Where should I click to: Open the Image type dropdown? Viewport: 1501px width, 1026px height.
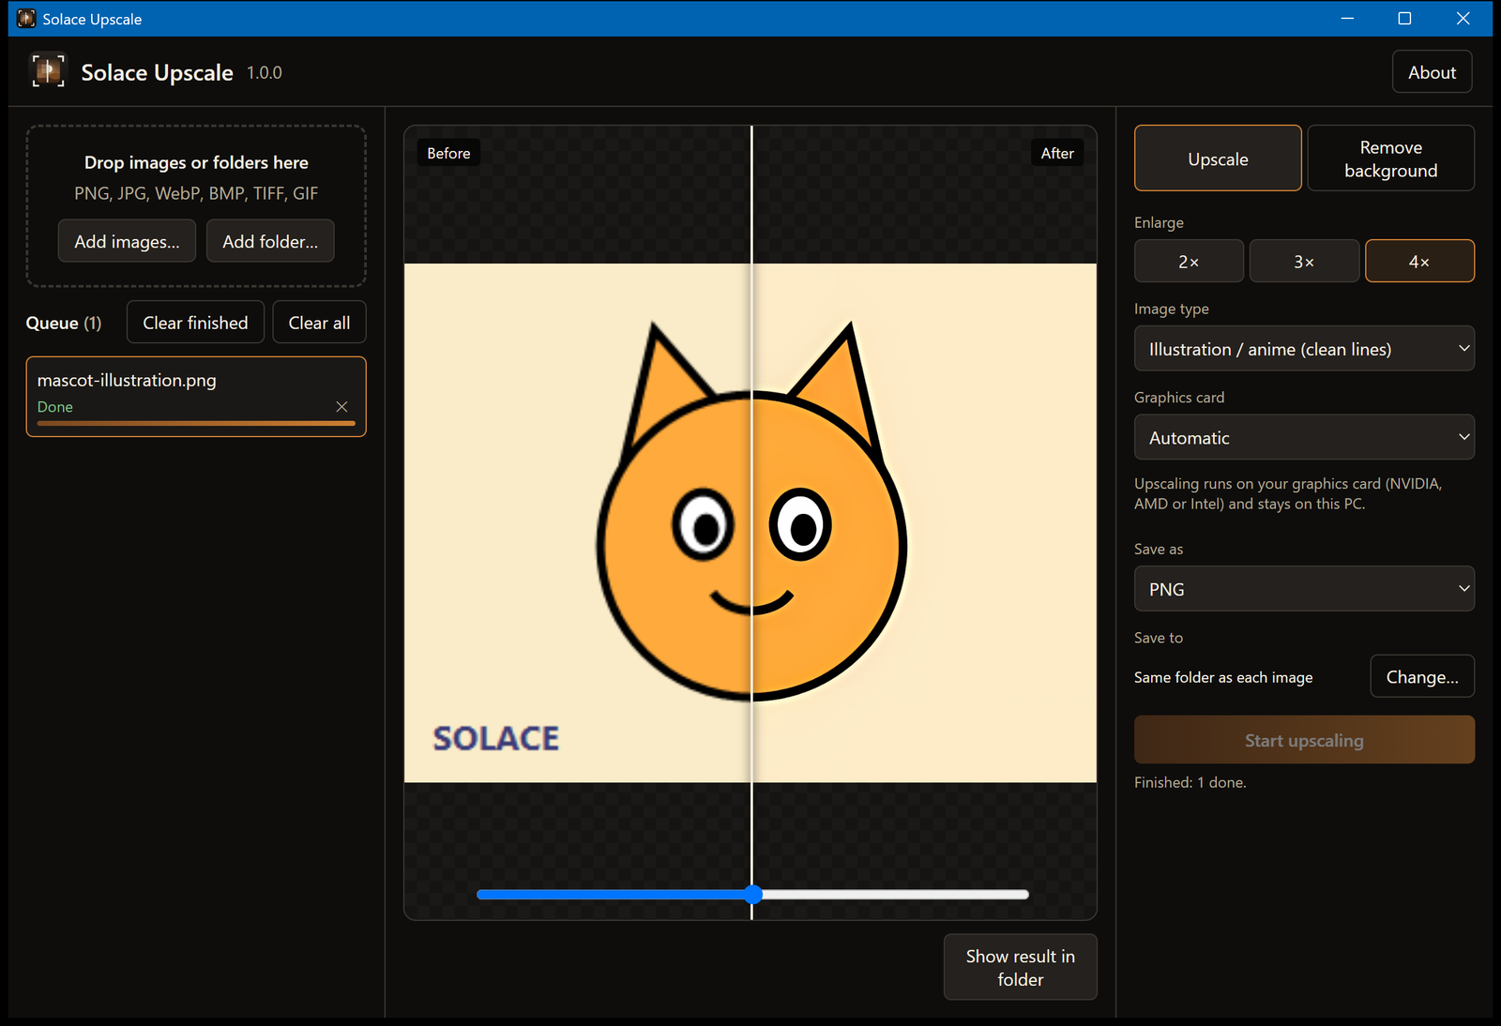[1304, 349]
